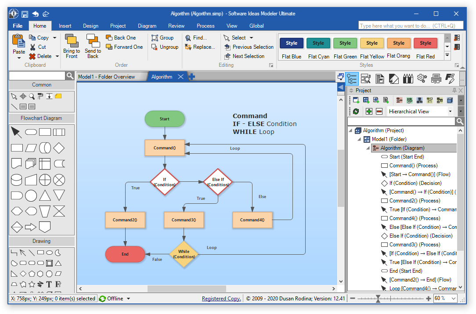Open the Registered Copy link

click(221, 299)
